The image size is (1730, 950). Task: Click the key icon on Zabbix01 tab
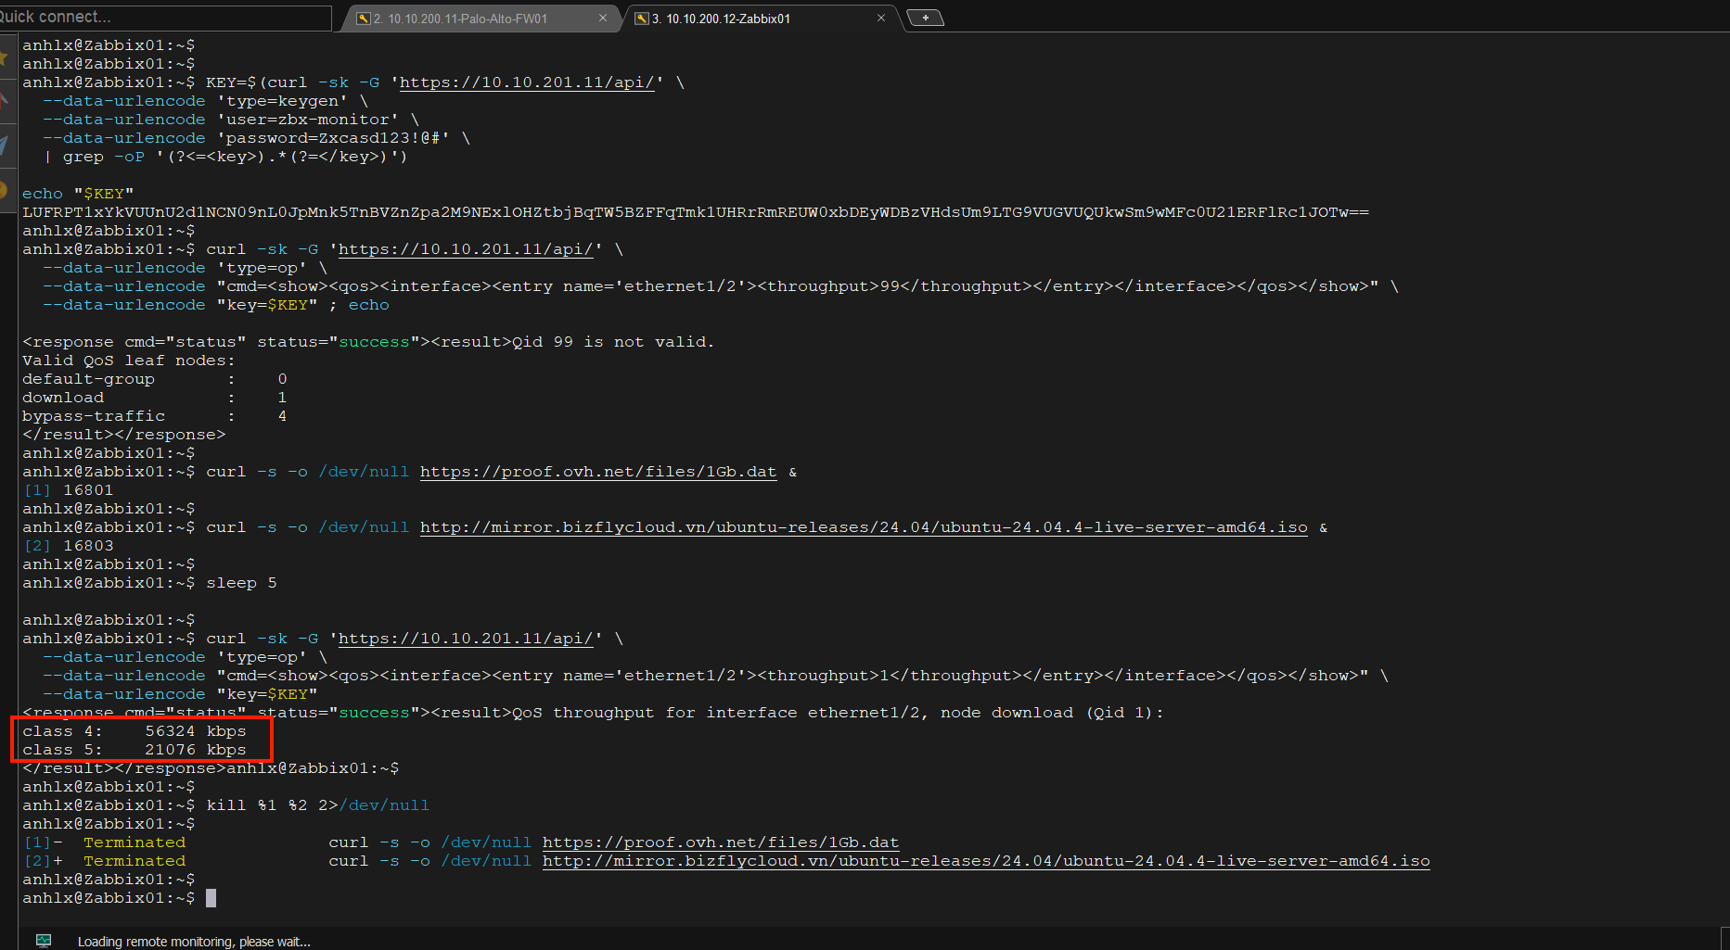[641, 19]
